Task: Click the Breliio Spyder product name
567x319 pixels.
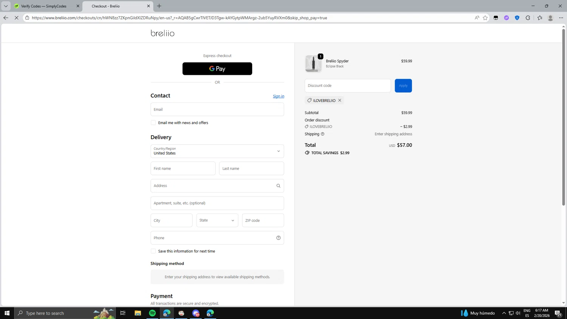Action: (337, 61)
